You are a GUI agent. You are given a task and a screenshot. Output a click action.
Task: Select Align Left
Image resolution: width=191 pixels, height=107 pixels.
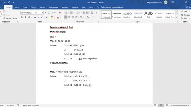pos(66,17)
